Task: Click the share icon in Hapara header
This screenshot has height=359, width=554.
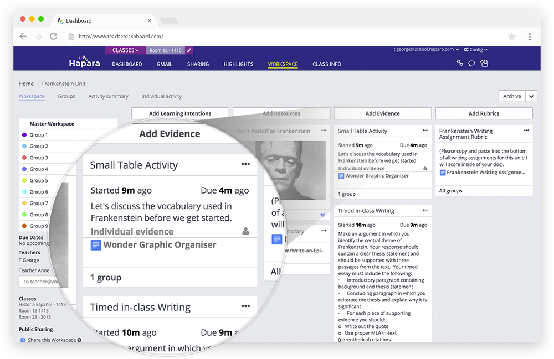Action: point(484,63)
